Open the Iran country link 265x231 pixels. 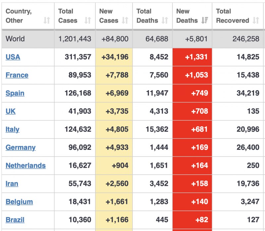coord(12,184)
